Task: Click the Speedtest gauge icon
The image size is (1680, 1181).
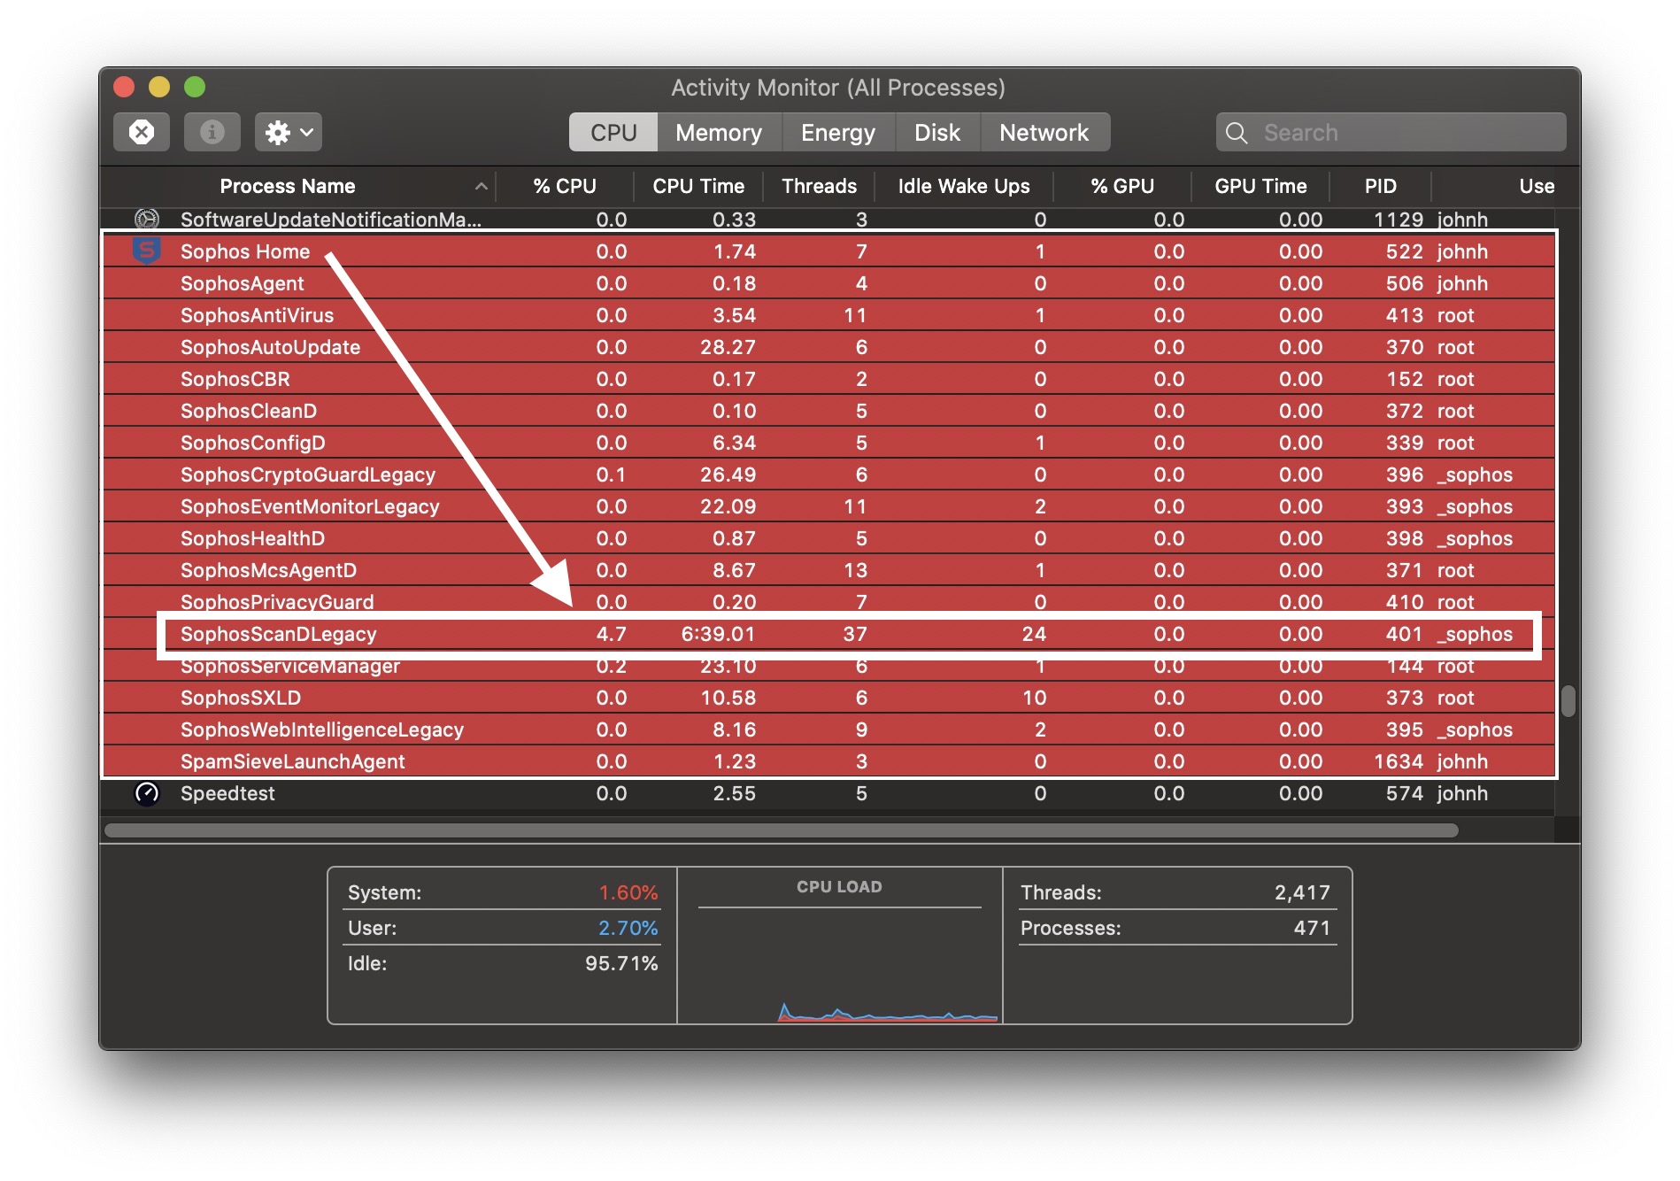Action: [146, 793]
